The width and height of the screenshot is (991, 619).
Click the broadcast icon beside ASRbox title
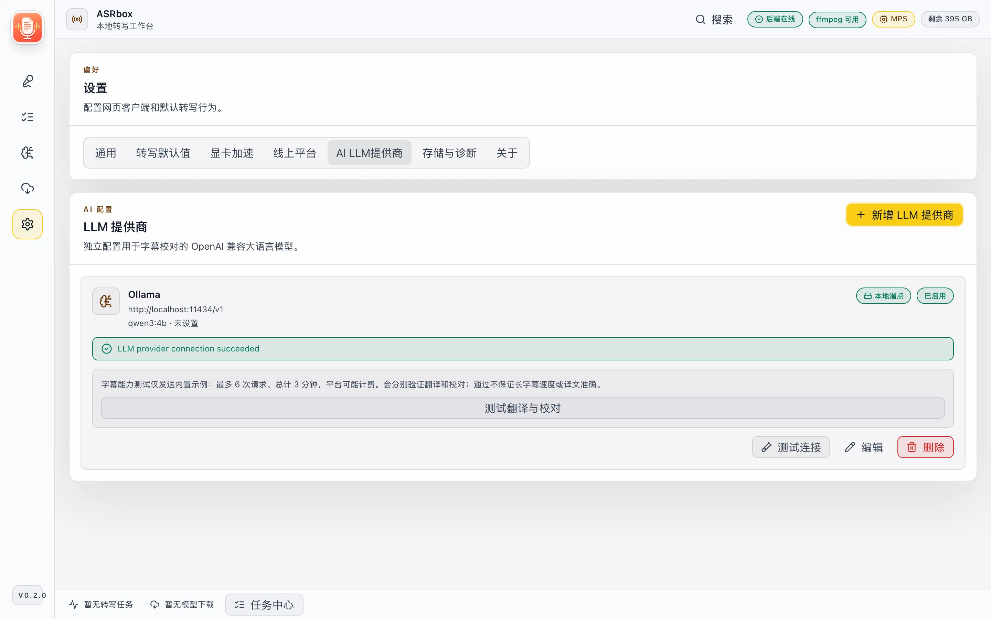(x=77, y=19)
